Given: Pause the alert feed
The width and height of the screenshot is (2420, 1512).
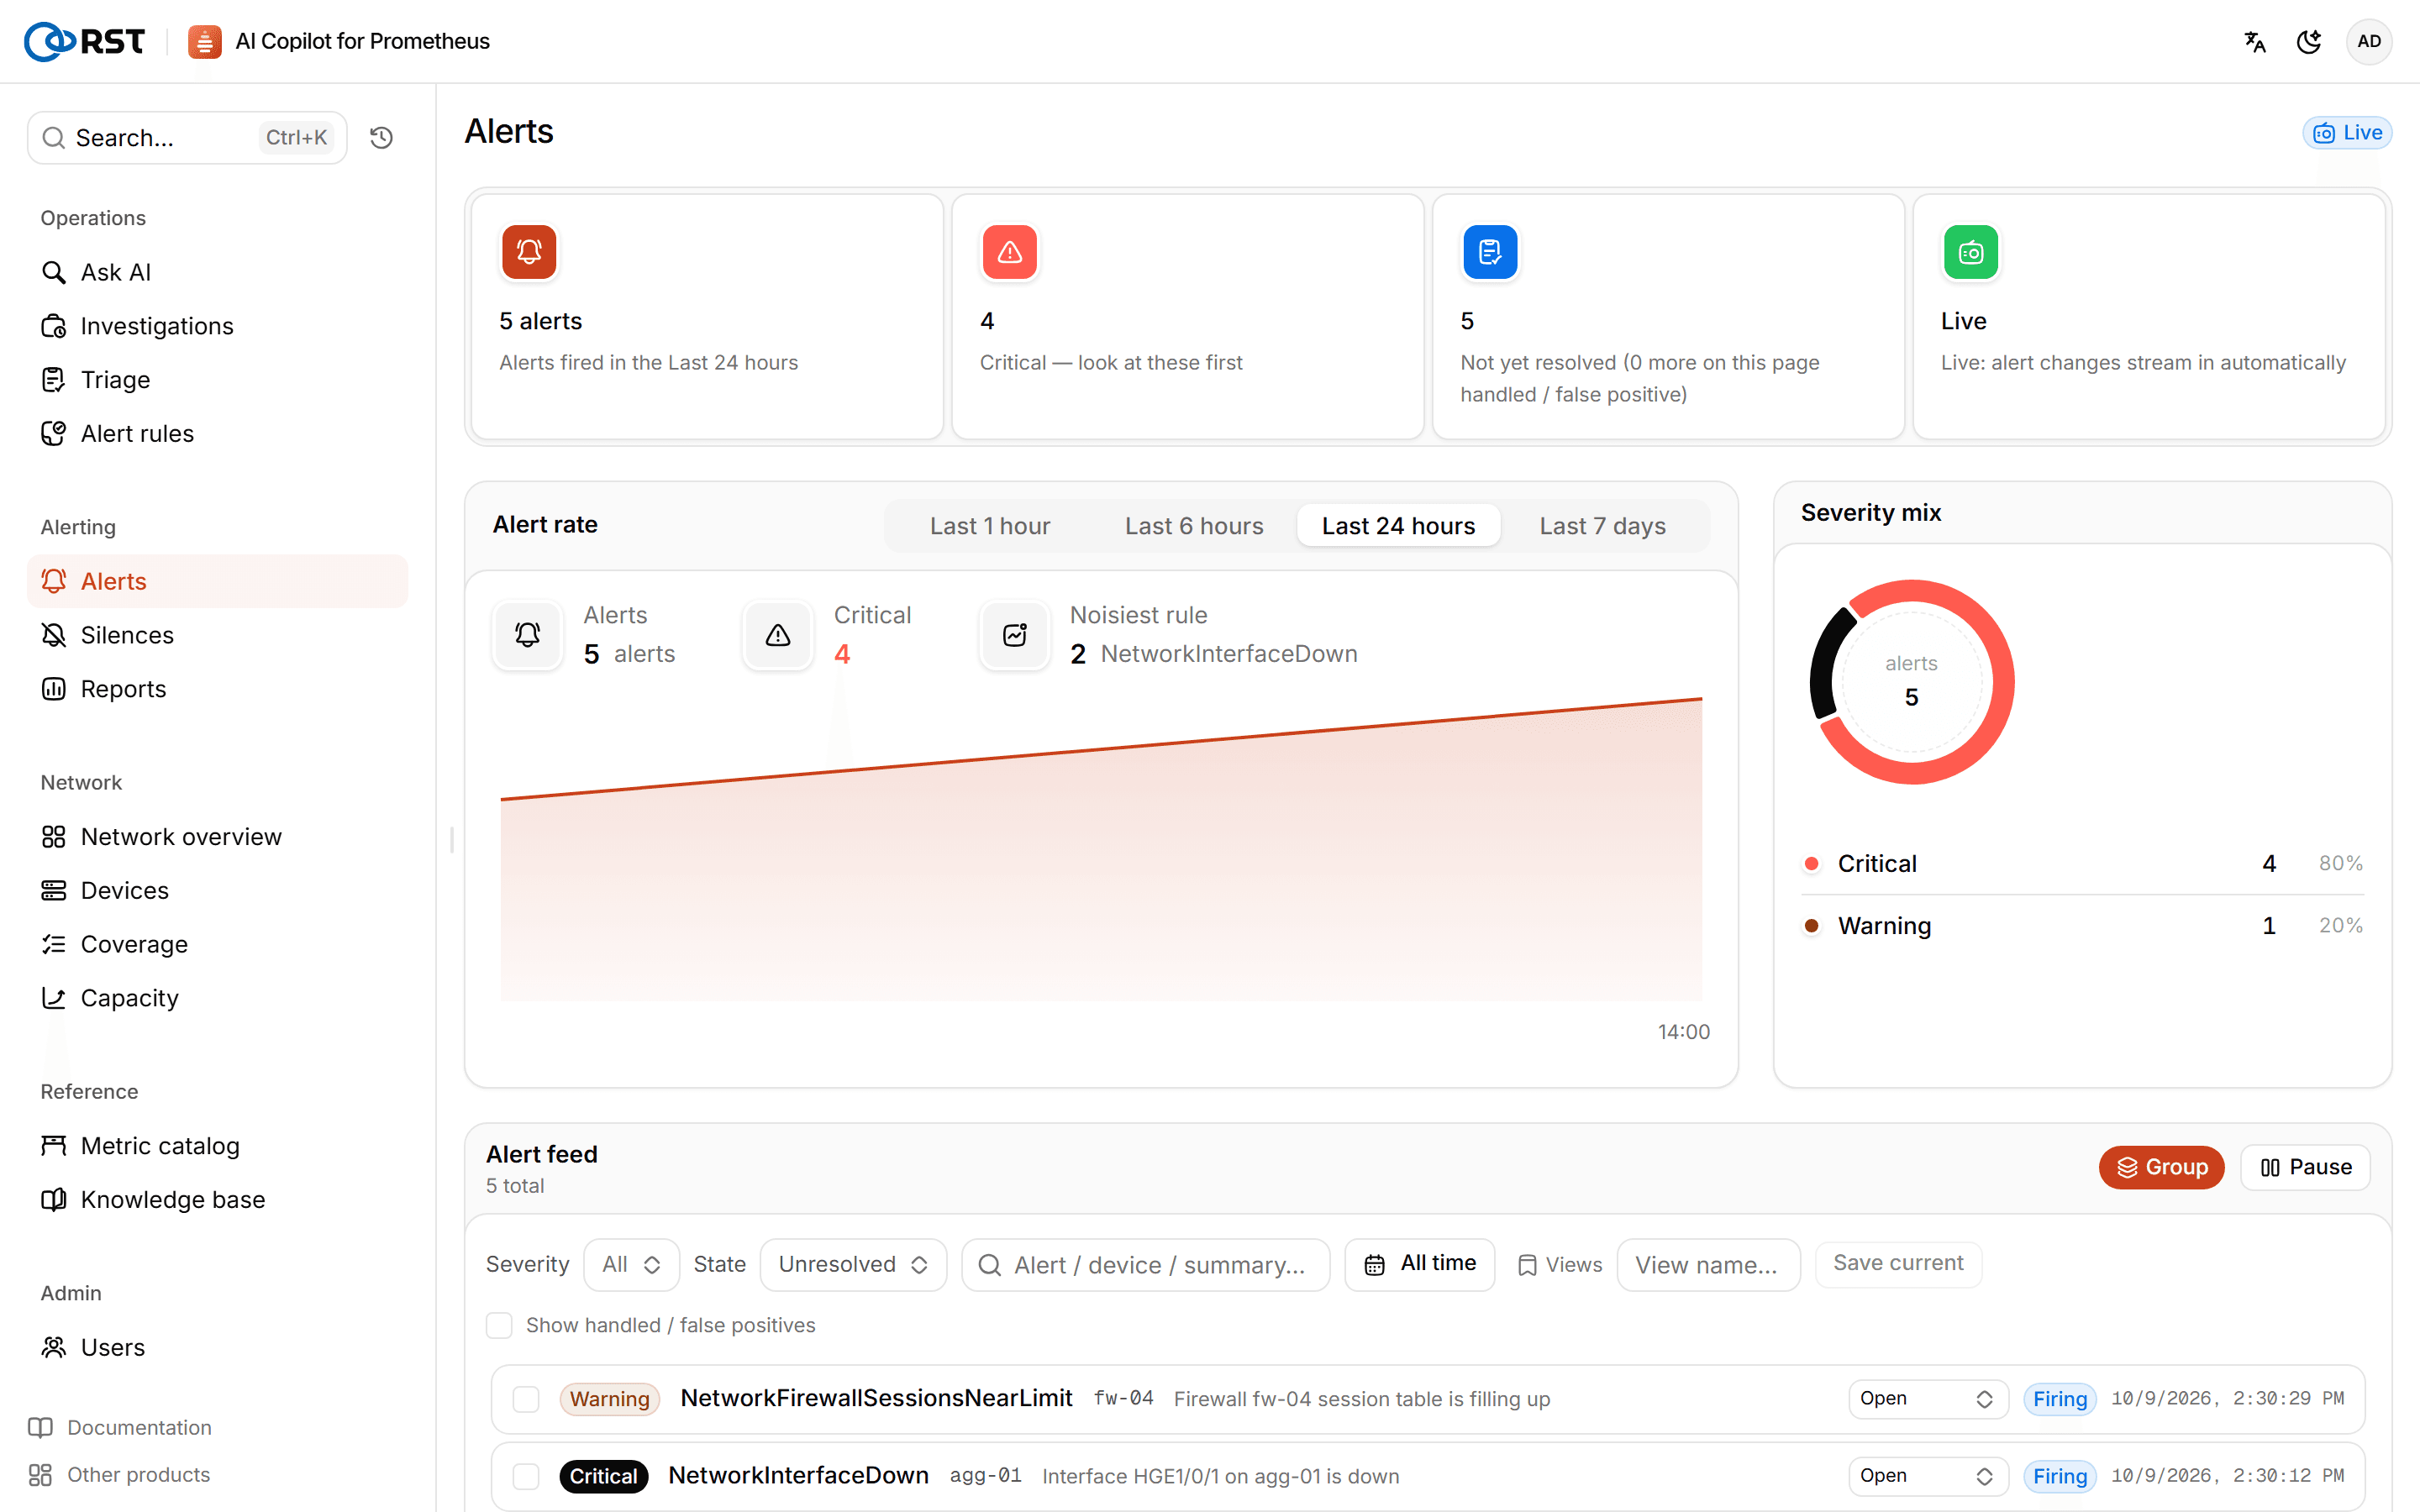Looking at the screenshot, I should pos(2305,1167).
